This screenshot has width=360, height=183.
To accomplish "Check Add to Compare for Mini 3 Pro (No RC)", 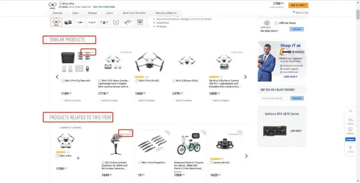I will point(137,100).
